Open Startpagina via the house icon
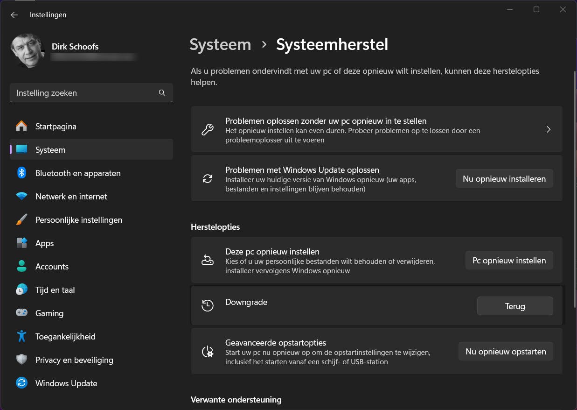 click(21, 127)
